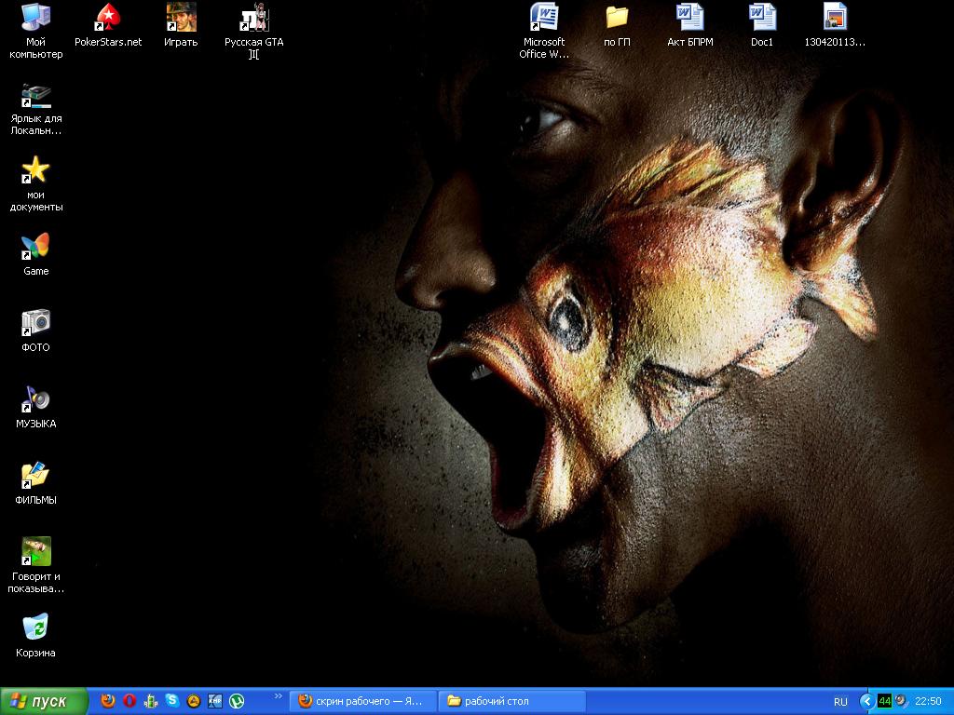Screen dimensions: 954x715
Task: Open the по ГП folder
Action: 617,18
